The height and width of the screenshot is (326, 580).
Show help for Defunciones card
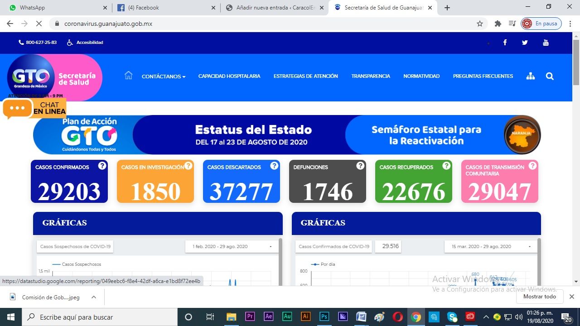tap(360, 166)
